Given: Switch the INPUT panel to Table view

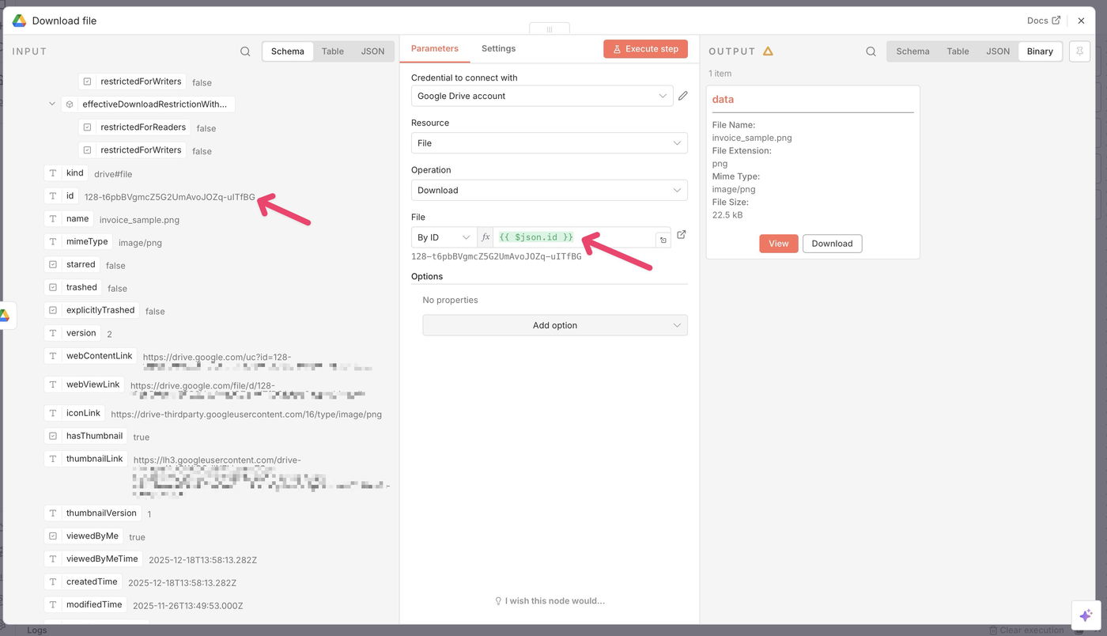Looking at the screenshot, I should click(x=333, y=51).
